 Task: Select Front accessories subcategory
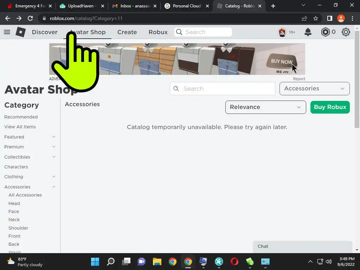click(x=14, y=236)
